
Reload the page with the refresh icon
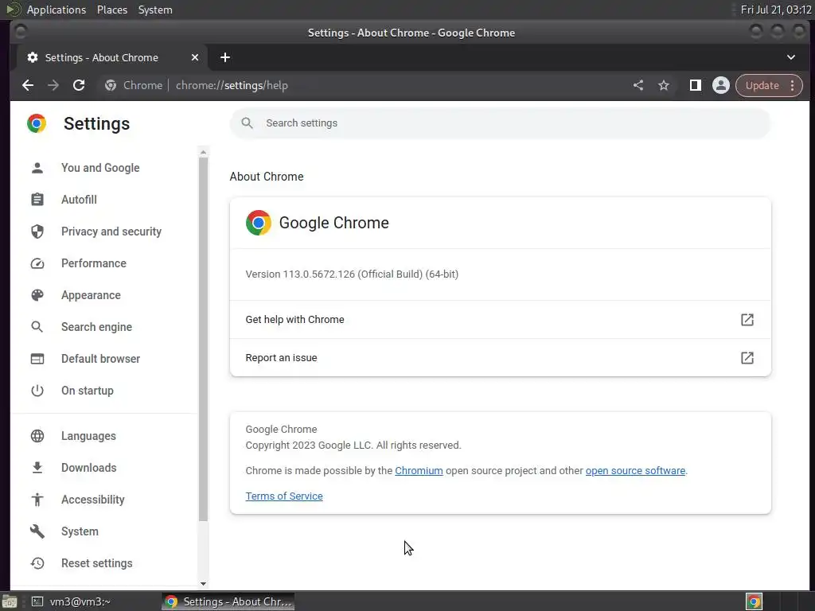click(79, 85)
